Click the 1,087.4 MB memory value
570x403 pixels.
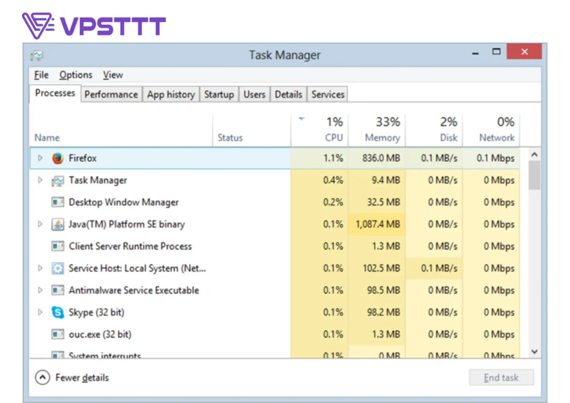coord(378,224)
